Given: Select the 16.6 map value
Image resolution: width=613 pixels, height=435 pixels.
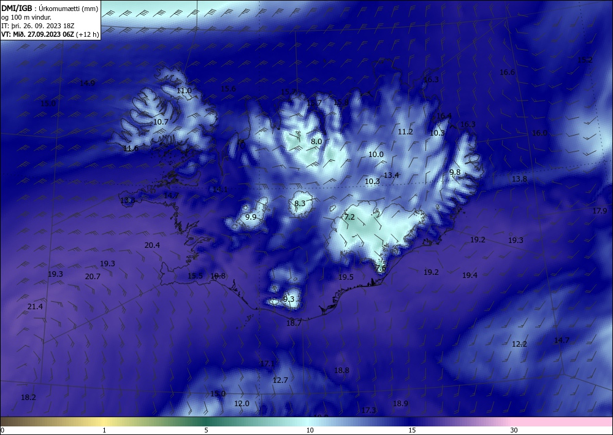Looking at the screenshot, I should coord(507,72).
